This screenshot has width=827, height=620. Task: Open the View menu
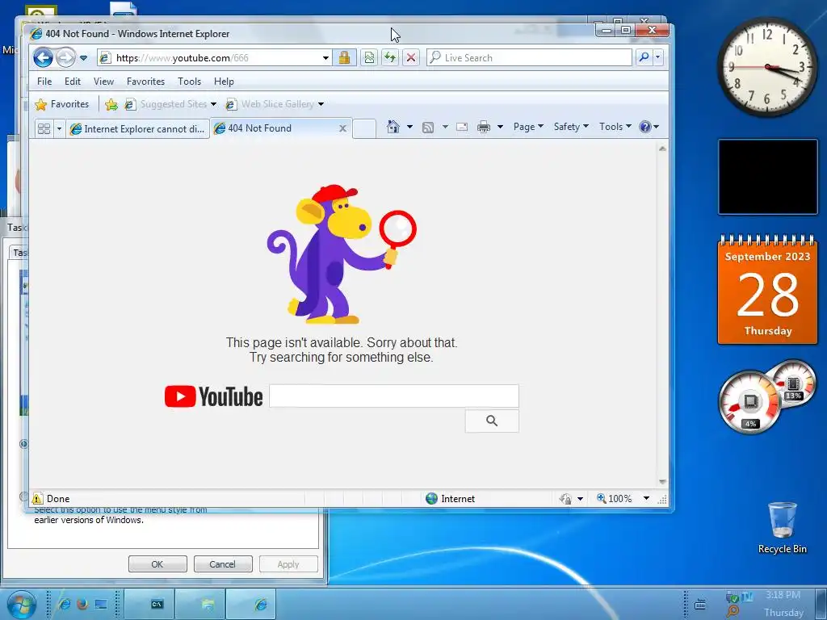click(103, 82)
